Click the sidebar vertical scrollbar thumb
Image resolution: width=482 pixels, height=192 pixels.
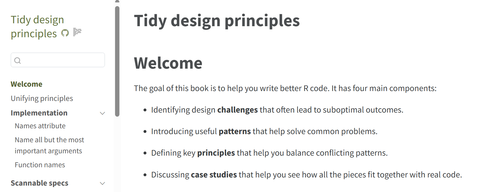point(117,61)
